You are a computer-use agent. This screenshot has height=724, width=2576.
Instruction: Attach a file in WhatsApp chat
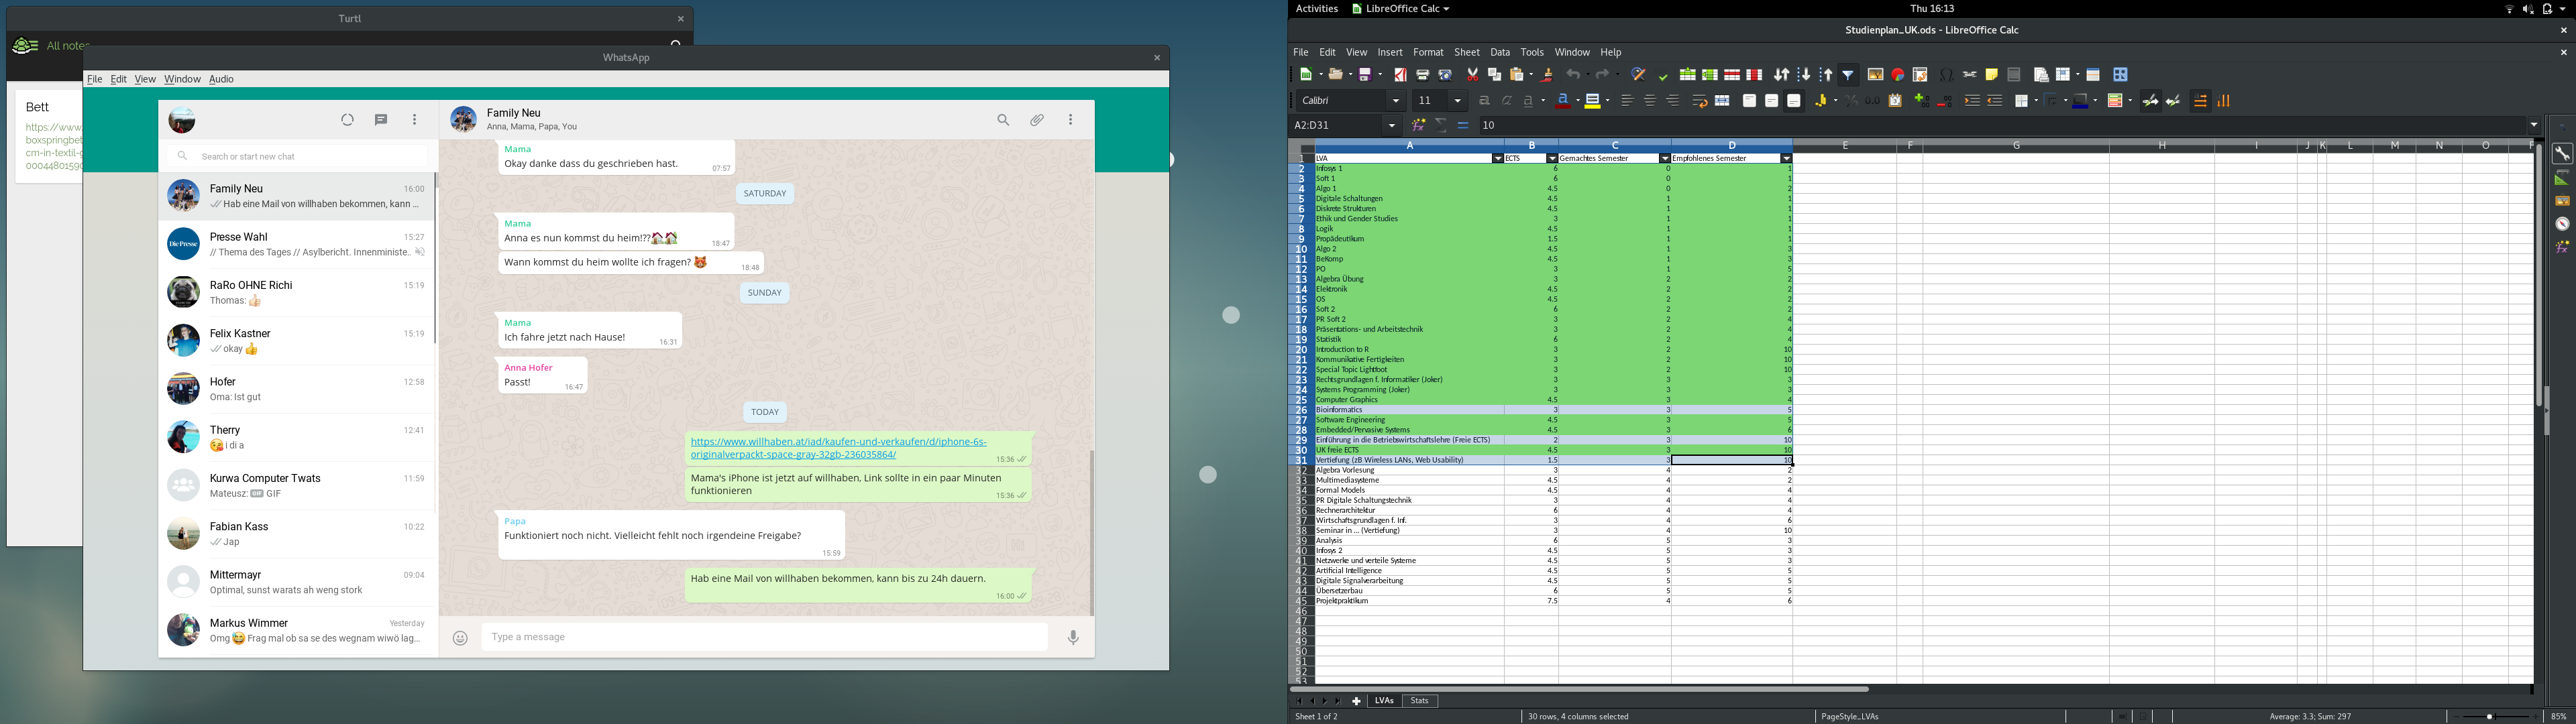point(1037,120)
